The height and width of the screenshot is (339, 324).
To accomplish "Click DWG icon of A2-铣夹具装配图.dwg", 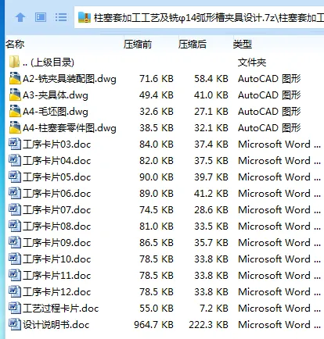I will pos(15,78).
